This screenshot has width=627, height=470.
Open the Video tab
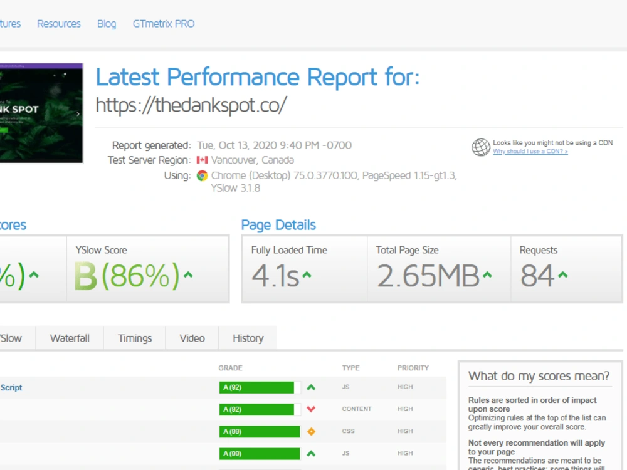coord(192,338)
